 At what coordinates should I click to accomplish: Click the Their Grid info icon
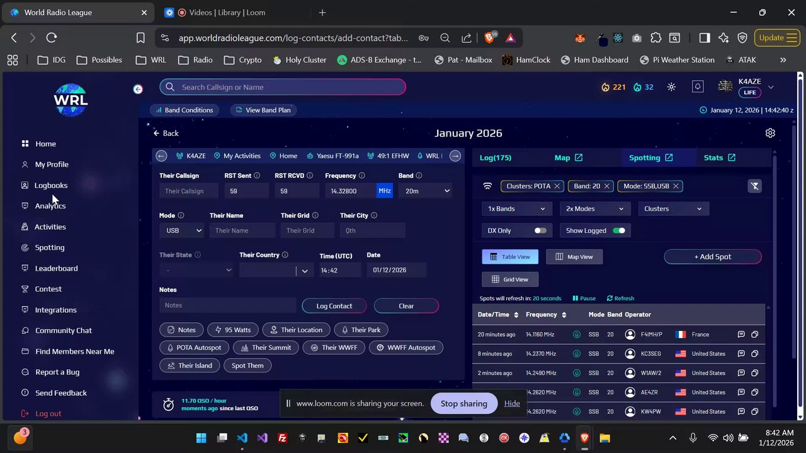[315, 215]
